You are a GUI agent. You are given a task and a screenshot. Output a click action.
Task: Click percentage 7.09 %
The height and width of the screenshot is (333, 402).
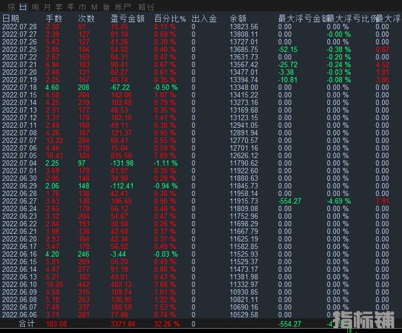point(165,155)
